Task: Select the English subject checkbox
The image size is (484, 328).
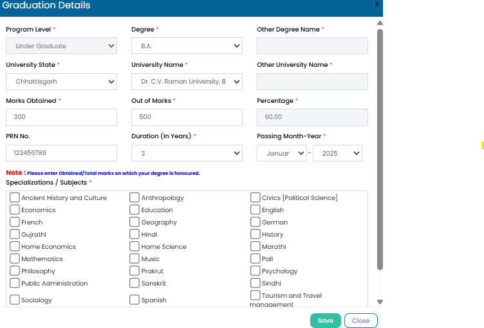Action: tap(256, 210)
